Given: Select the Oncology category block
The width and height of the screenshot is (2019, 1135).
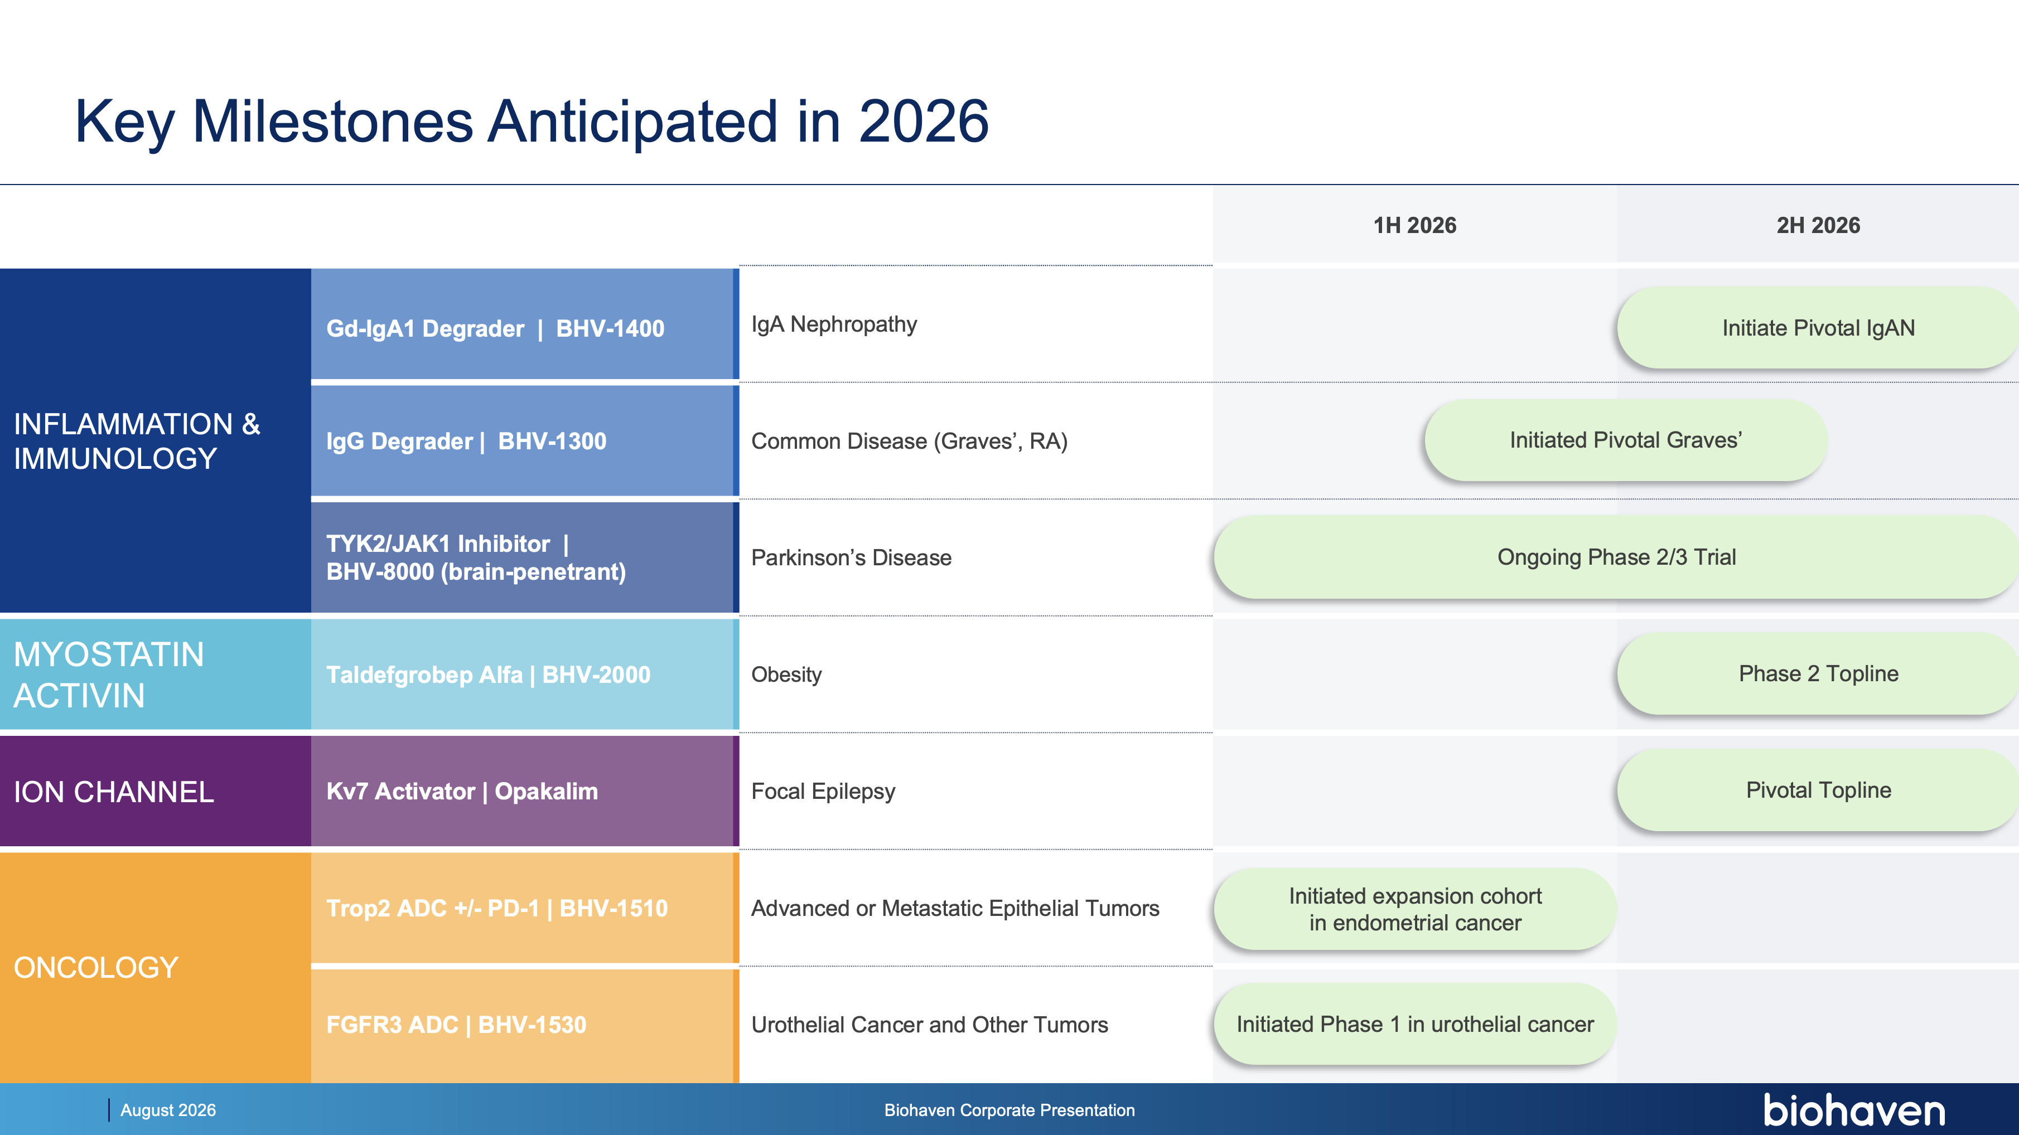Looking at the screenshot, I should (x=155, y=967).
